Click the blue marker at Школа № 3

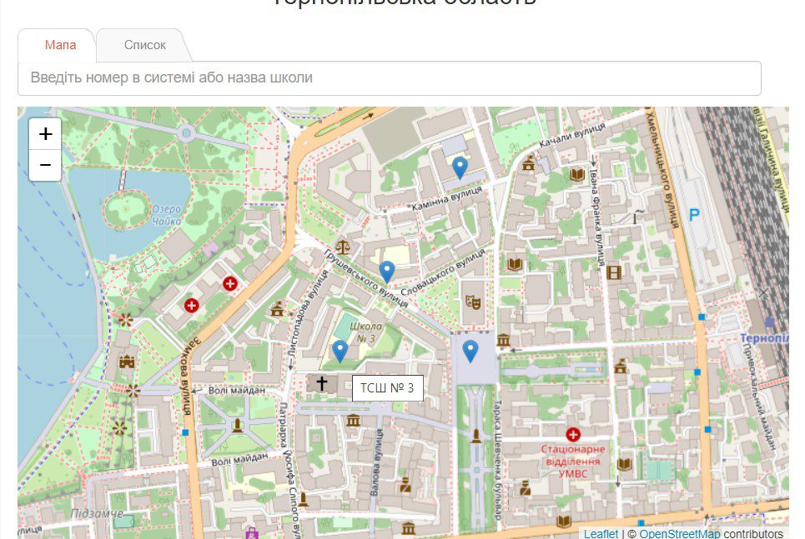pos(340,352)
